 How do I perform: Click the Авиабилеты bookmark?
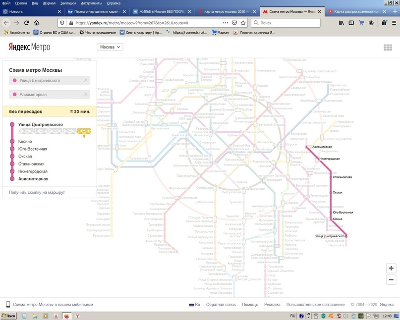(16, 32)
